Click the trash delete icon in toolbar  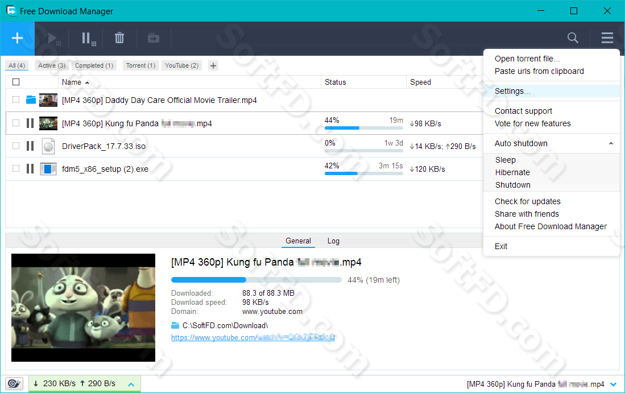point(119,38)
